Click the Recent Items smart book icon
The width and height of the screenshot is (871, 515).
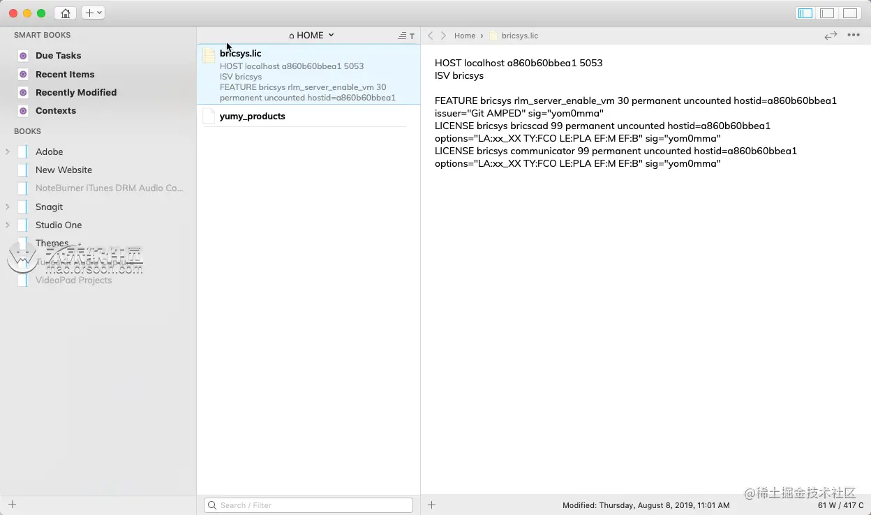[23, 74]
